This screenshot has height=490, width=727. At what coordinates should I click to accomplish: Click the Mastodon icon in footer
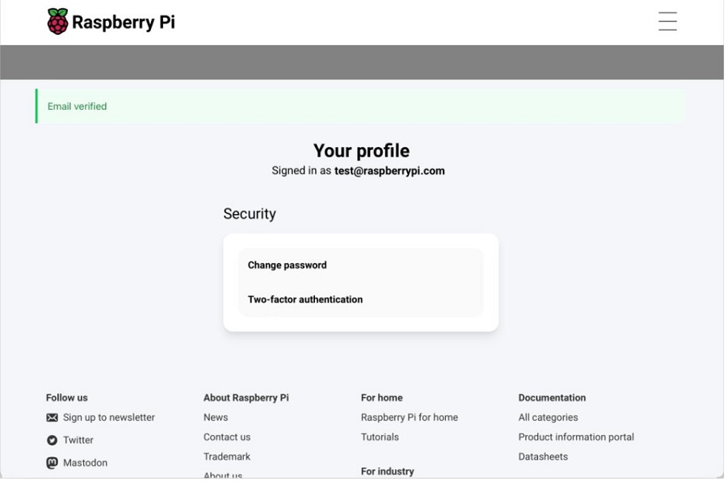53,464
